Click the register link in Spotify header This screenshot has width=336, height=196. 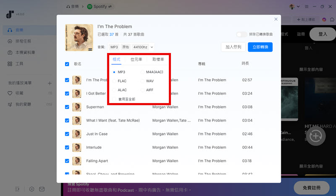pyautogui.click(x=301, y=34)
